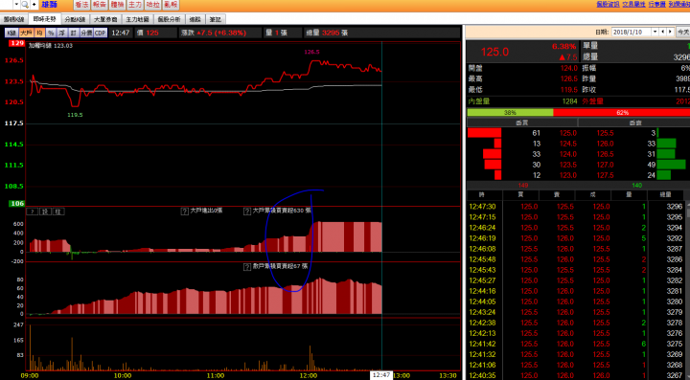This screenshot has width=690, height=380.
Task: Select the 12:44:05 trade row
Action: pyautogui.click(x=577, y=302)
